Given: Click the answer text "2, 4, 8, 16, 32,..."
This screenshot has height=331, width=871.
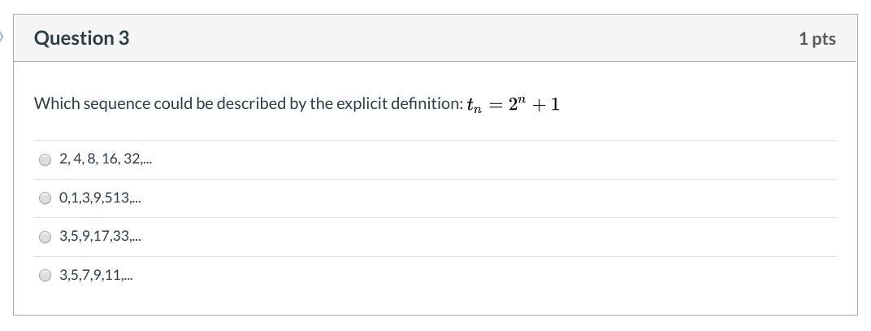Looking at the screenshot, I should point(105,159).
